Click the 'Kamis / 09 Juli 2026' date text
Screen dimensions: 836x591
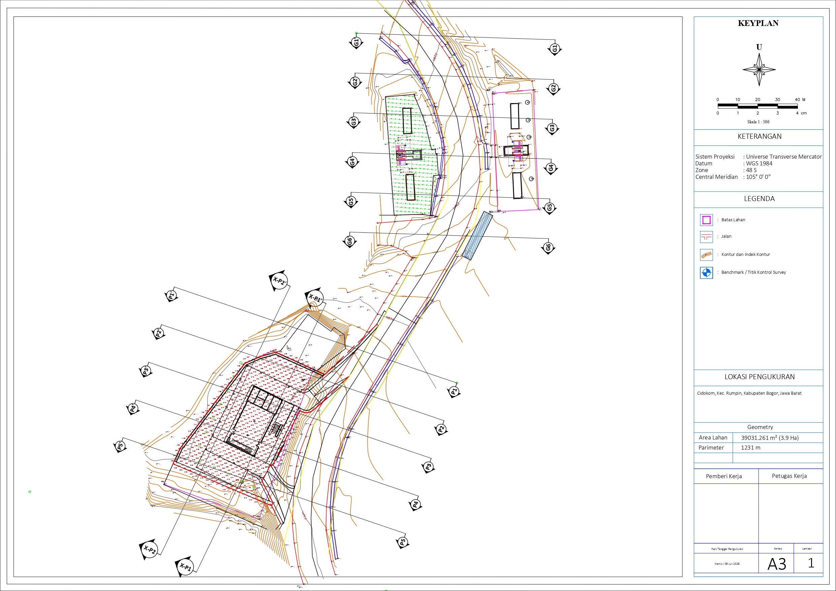[x=727, y=564]
